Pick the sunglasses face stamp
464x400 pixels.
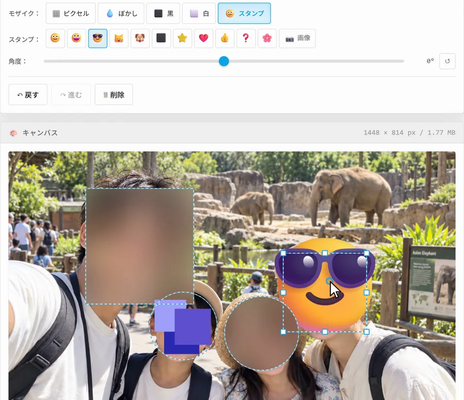pos(97,38)
